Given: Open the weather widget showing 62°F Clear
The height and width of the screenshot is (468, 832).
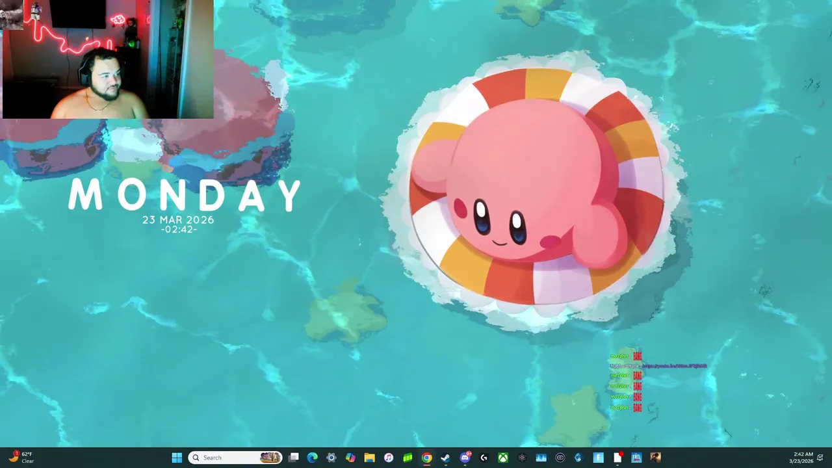Looking at the screenshot, I should [x=21, y=458].
